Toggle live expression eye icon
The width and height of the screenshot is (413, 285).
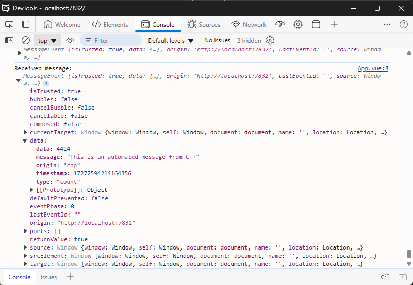click(70, 40)
